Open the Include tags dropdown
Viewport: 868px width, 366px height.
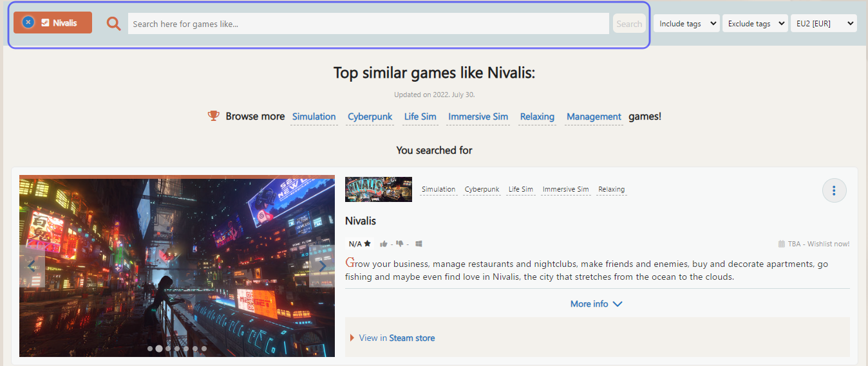tap(686, 24)
